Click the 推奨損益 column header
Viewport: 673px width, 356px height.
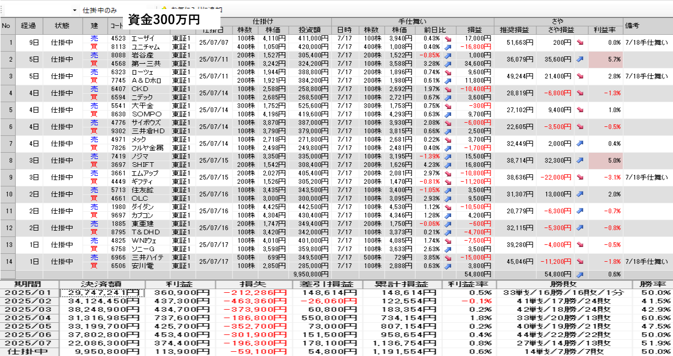click(x=515, y=30)
